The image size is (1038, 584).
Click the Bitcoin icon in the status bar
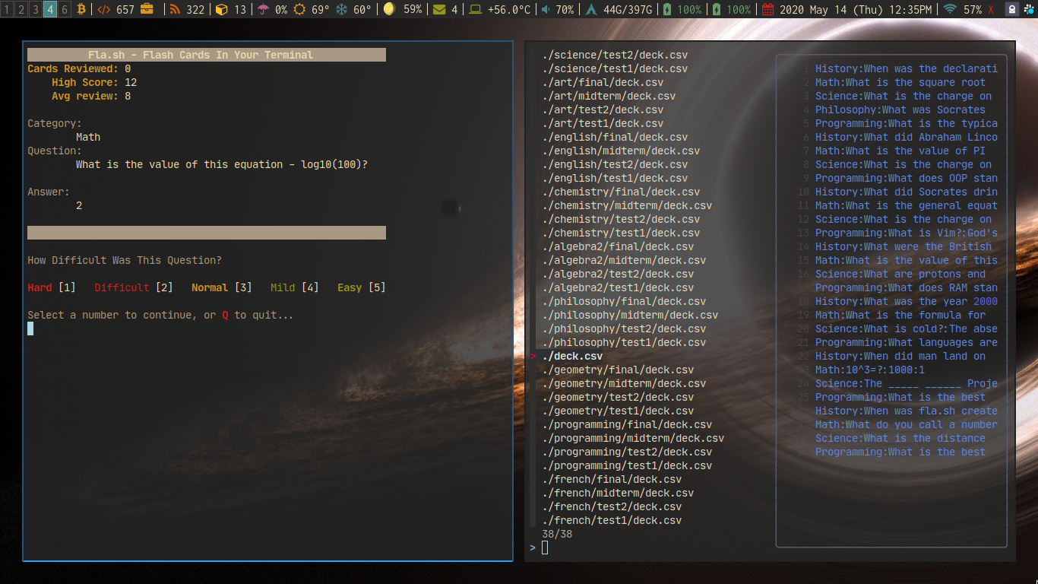tap(81, 9)
